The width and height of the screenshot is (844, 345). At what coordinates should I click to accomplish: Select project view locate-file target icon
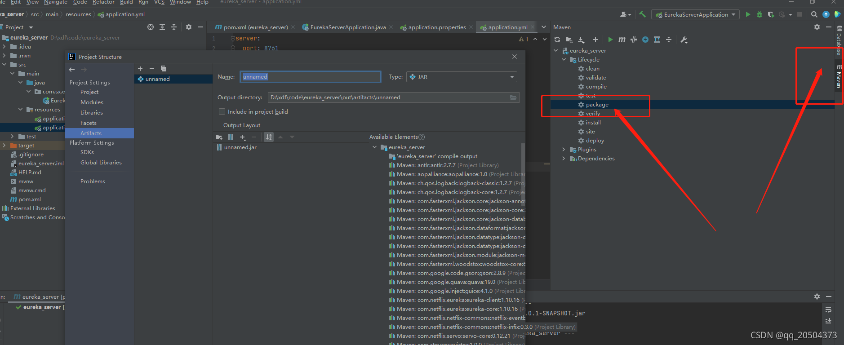pos(151,27)
